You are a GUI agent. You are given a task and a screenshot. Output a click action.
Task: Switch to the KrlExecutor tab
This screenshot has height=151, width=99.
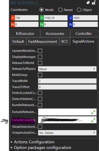coord(25,33)
